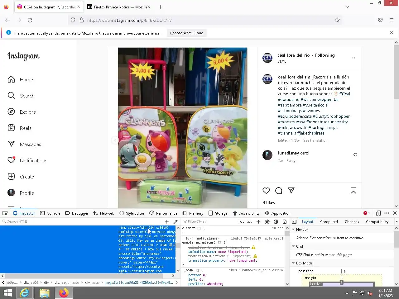Select the Changes sidebar tab
The height and width of the screenshot is (299, 399).
tap(352, 222)
